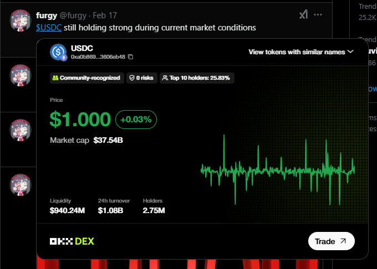Click the green community icon in the Community-recognized badge

[55, 77]
